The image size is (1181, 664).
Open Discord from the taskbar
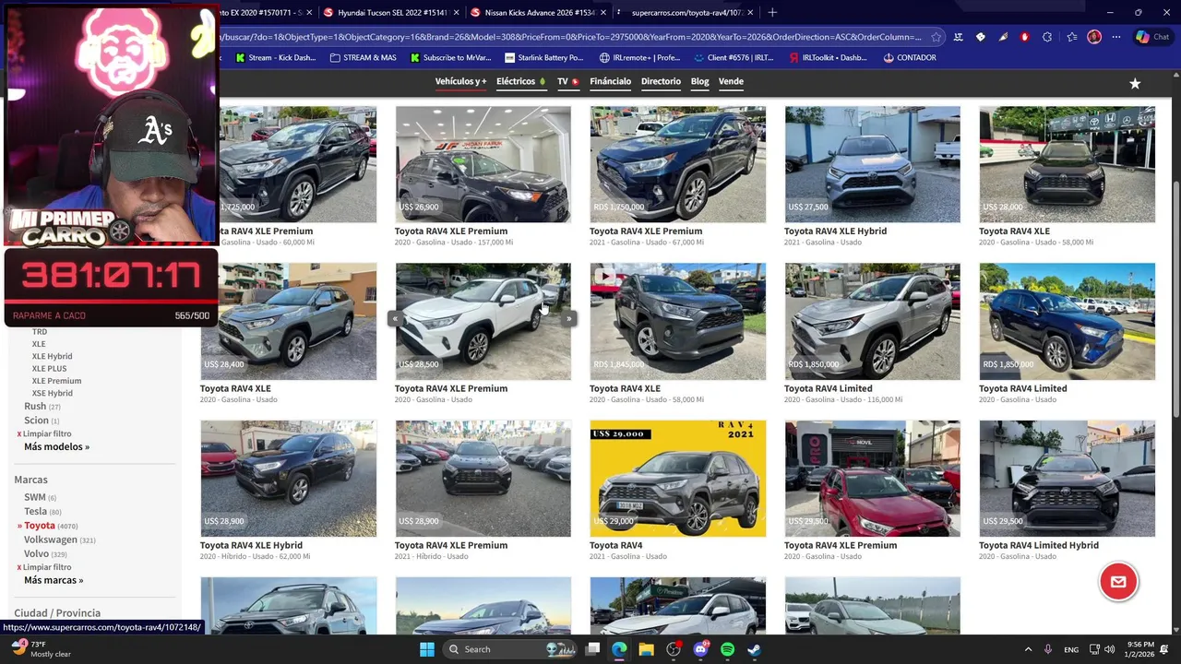tap(700, 649)
